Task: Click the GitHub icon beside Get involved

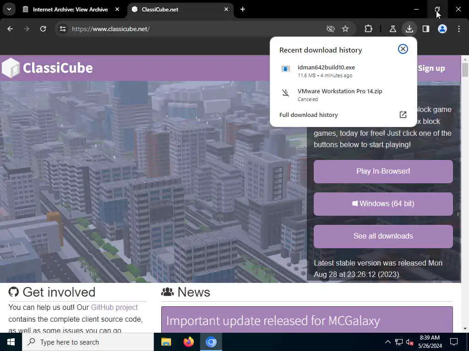Action: click(x=13, y=292)
